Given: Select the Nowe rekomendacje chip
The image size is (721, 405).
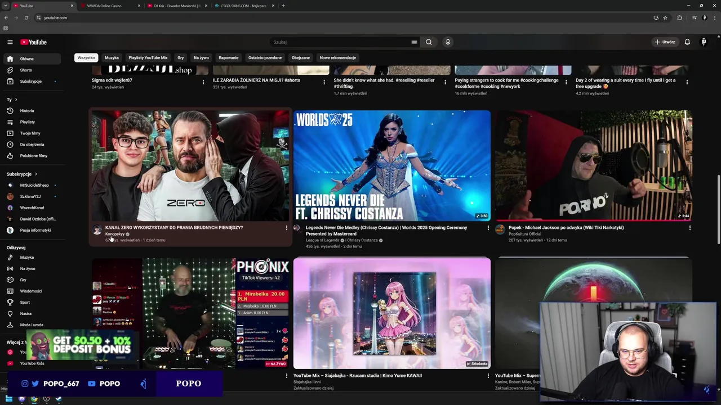Looking at the screenshot, I should 337,57.
